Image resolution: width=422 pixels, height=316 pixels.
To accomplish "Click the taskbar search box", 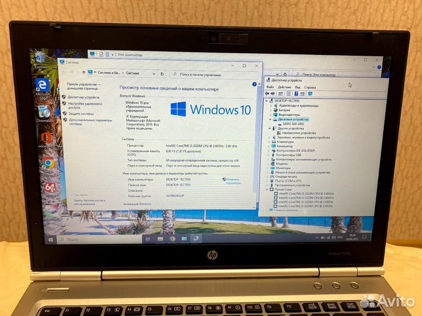I will pos(100,239).
